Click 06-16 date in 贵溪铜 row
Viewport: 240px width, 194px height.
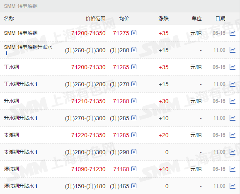click(x=219, y=135)
